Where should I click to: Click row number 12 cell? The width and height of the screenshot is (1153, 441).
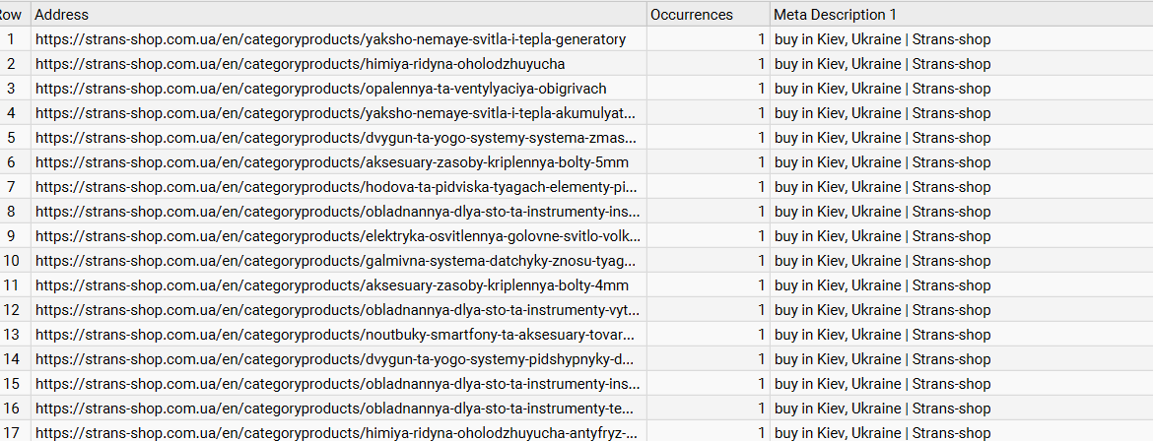pyautogui.click(x=15, y=310)
